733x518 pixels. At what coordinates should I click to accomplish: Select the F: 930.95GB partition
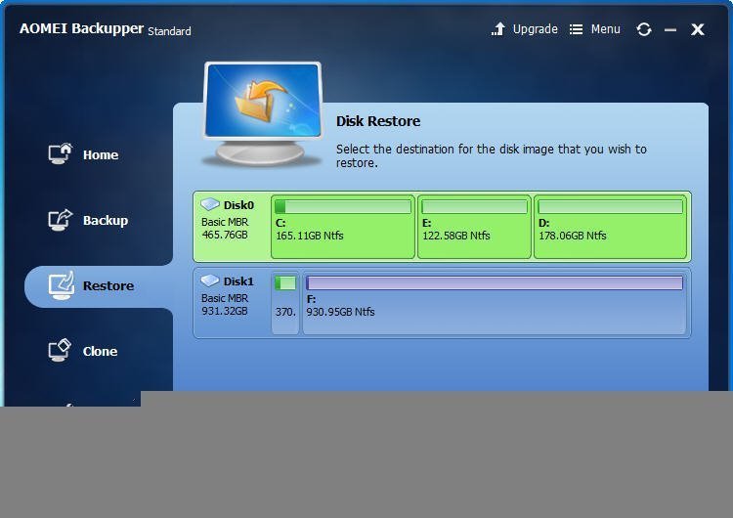(x=495, y=303)
